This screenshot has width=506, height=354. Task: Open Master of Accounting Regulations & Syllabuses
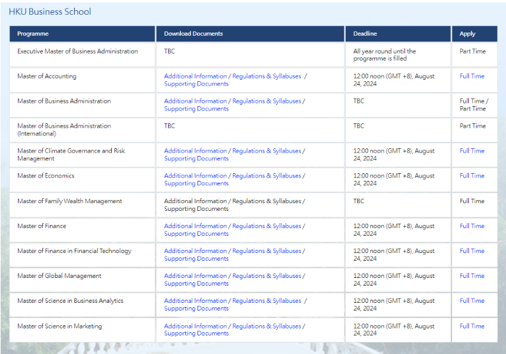click(266, 76)
